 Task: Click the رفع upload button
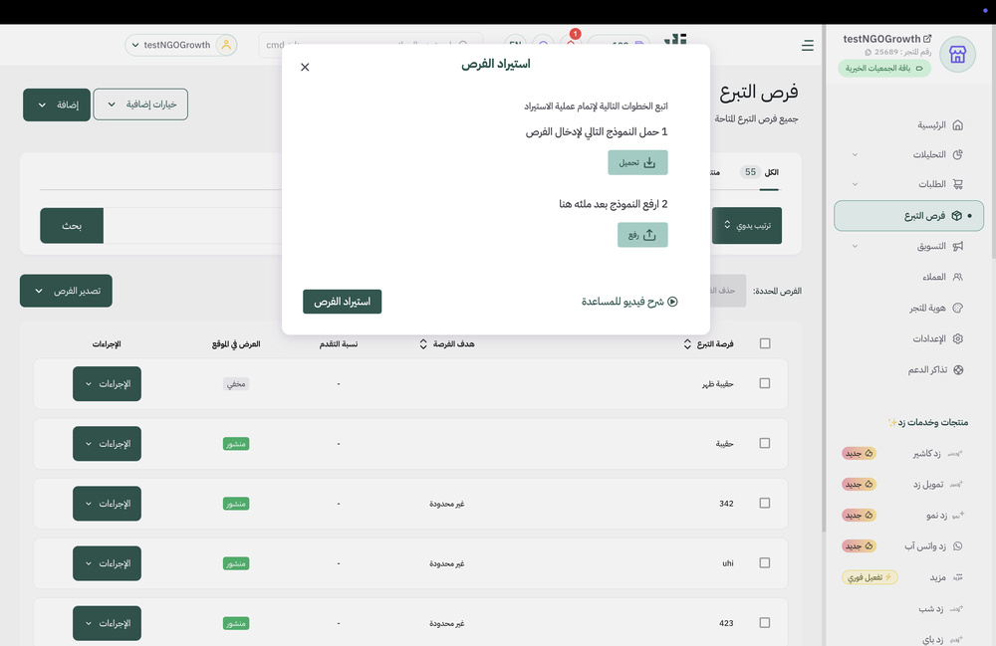(642, 235)
